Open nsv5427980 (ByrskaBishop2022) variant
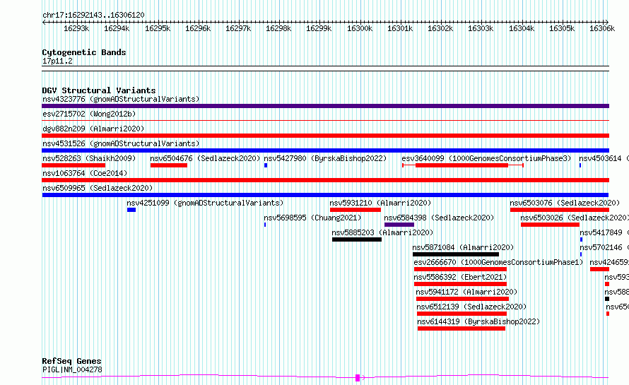This screenshot has height=385, width=629. (325, 158)
